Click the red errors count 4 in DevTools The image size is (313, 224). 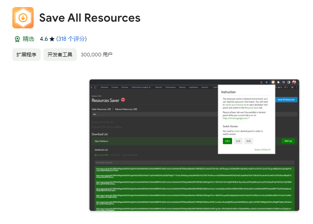[286, 88]
